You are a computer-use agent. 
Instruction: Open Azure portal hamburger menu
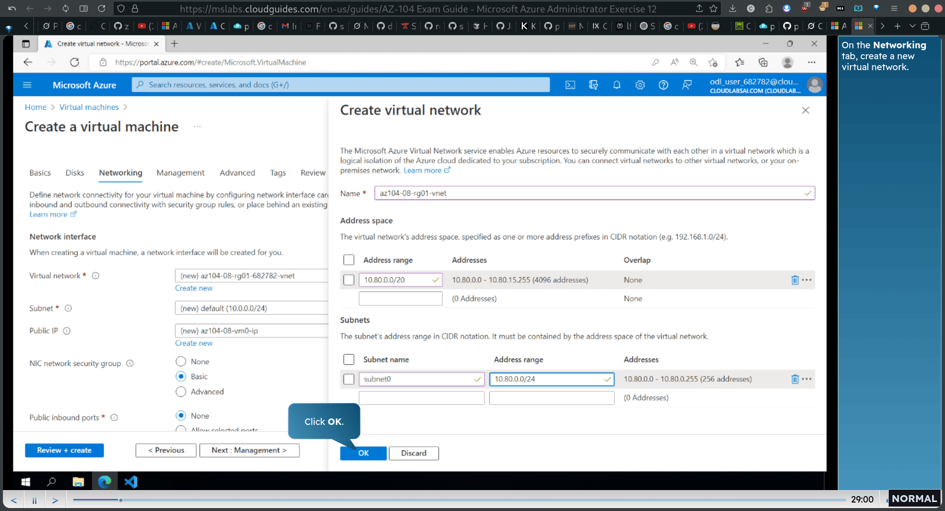pos(27,85)
